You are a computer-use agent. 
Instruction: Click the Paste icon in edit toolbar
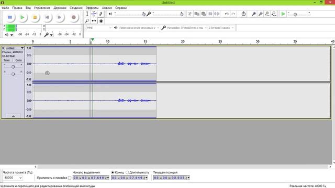pos(204,14)
